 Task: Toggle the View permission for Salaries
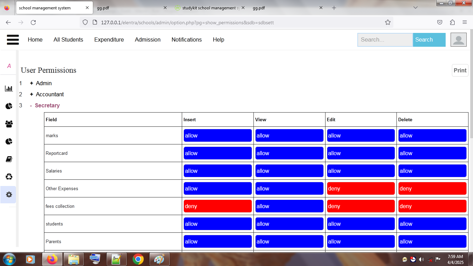[289, 170]
